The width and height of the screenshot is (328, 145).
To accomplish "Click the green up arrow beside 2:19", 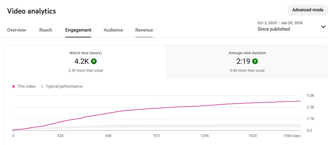I will [255, 61].
